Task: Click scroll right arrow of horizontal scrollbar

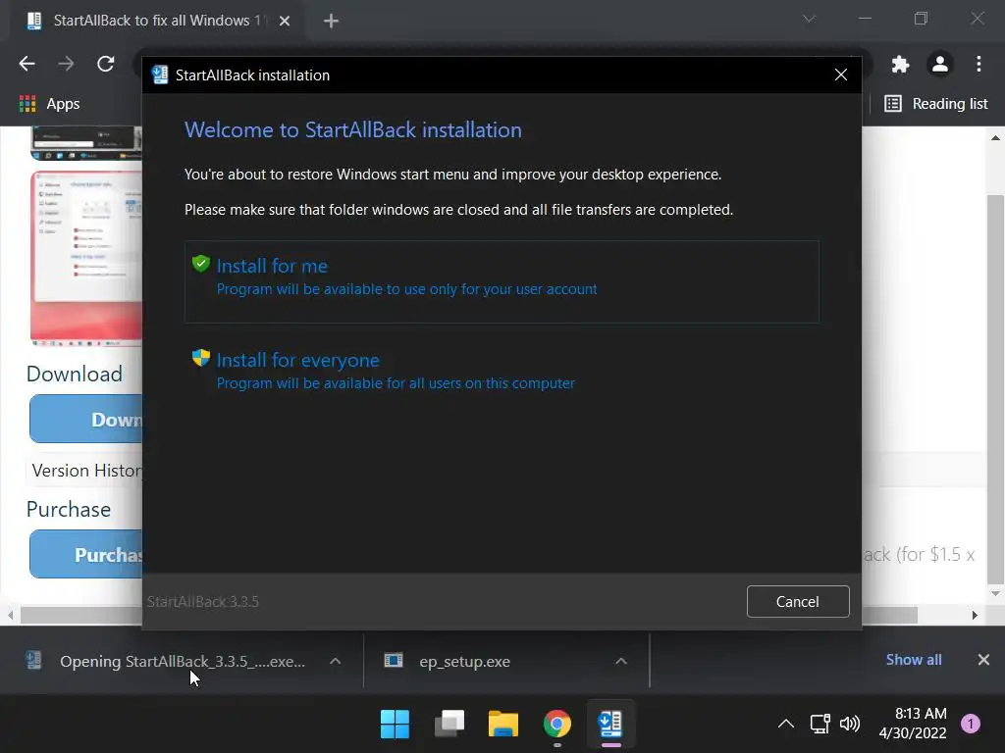Action: pyautogui.click(x=975, y=615)
